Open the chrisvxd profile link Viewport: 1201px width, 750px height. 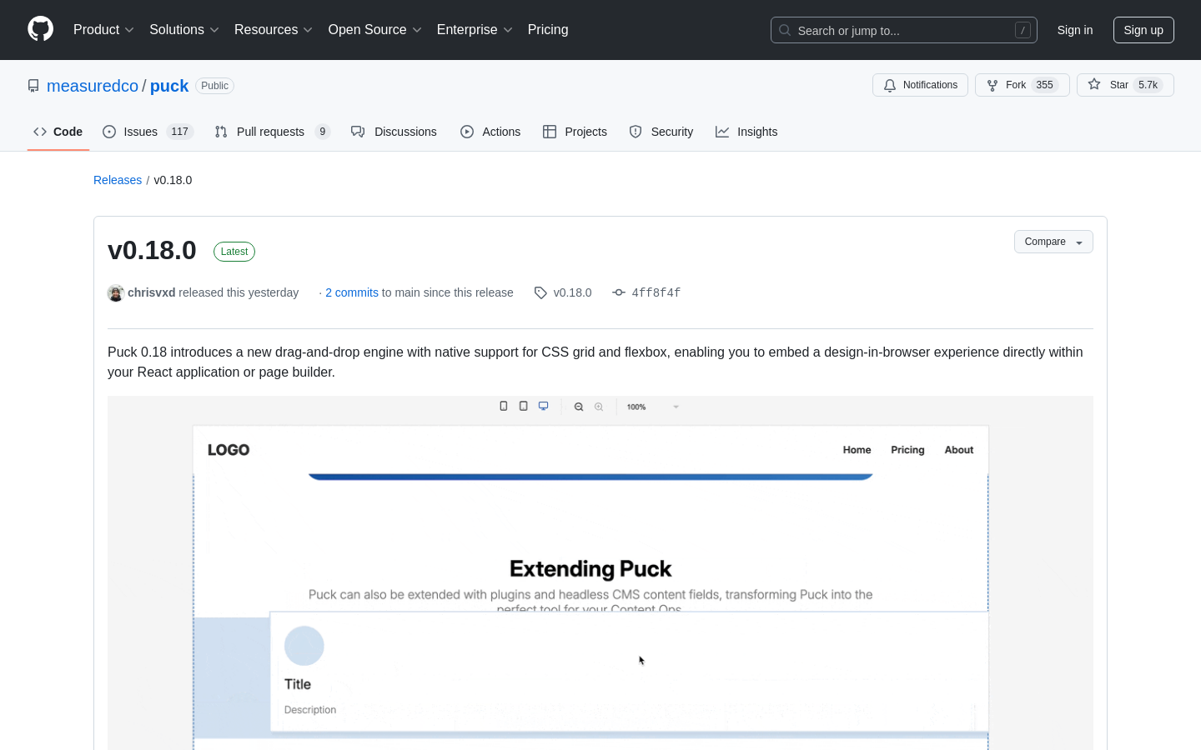152,292
